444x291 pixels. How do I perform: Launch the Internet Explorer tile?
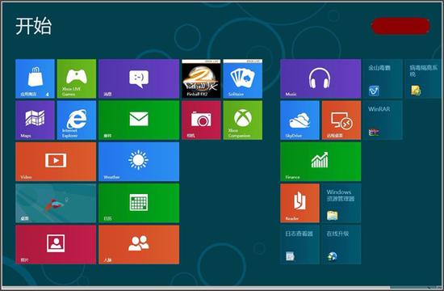coord(77,120)
